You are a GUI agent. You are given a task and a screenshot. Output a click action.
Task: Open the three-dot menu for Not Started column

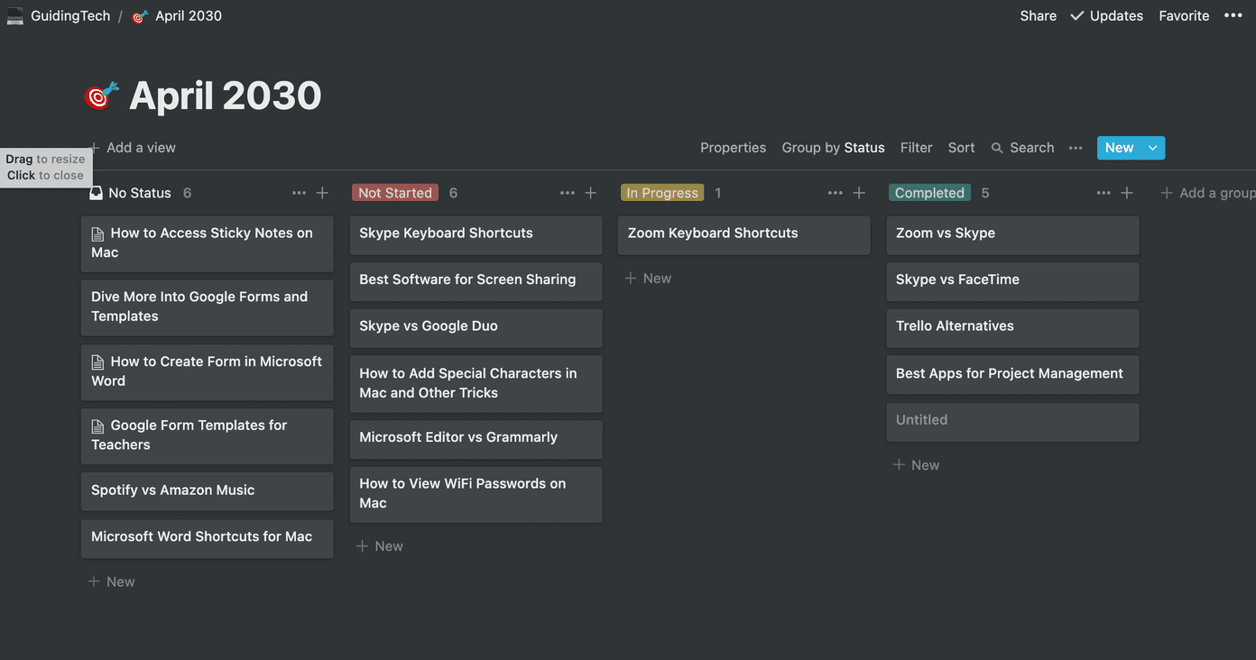[567, 193]
